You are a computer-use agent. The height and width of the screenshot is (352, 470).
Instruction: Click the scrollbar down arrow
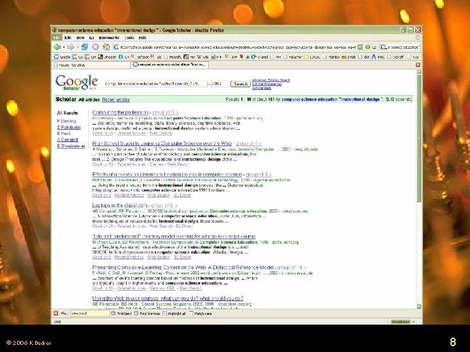[418, 306]
